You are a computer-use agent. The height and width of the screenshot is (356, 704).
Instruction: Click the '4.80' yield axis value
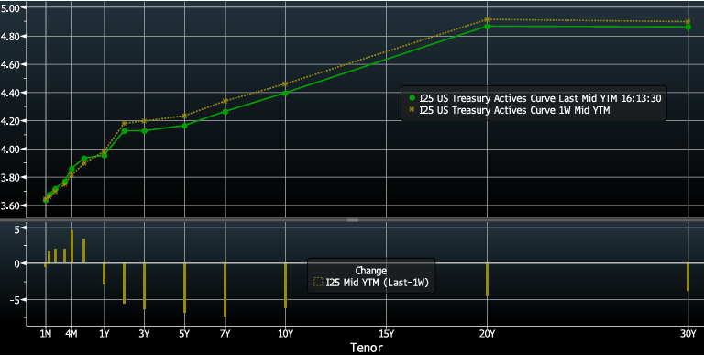coord(9,37)
